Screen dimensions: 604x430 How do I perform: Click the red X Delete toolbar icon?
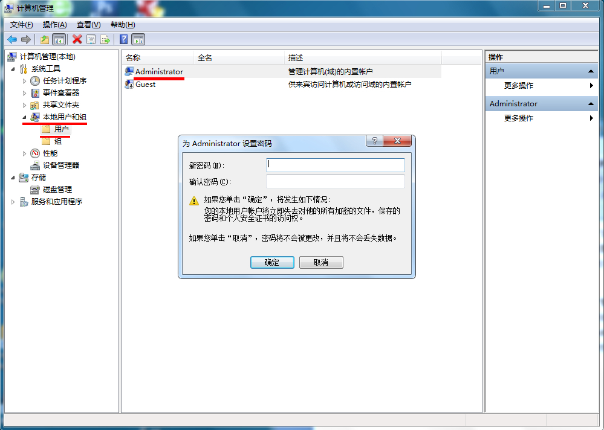click(x=77, y=39)
